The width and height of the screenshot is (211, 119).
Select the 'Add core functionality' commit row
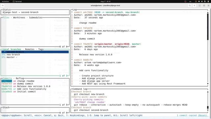point(35,89)
